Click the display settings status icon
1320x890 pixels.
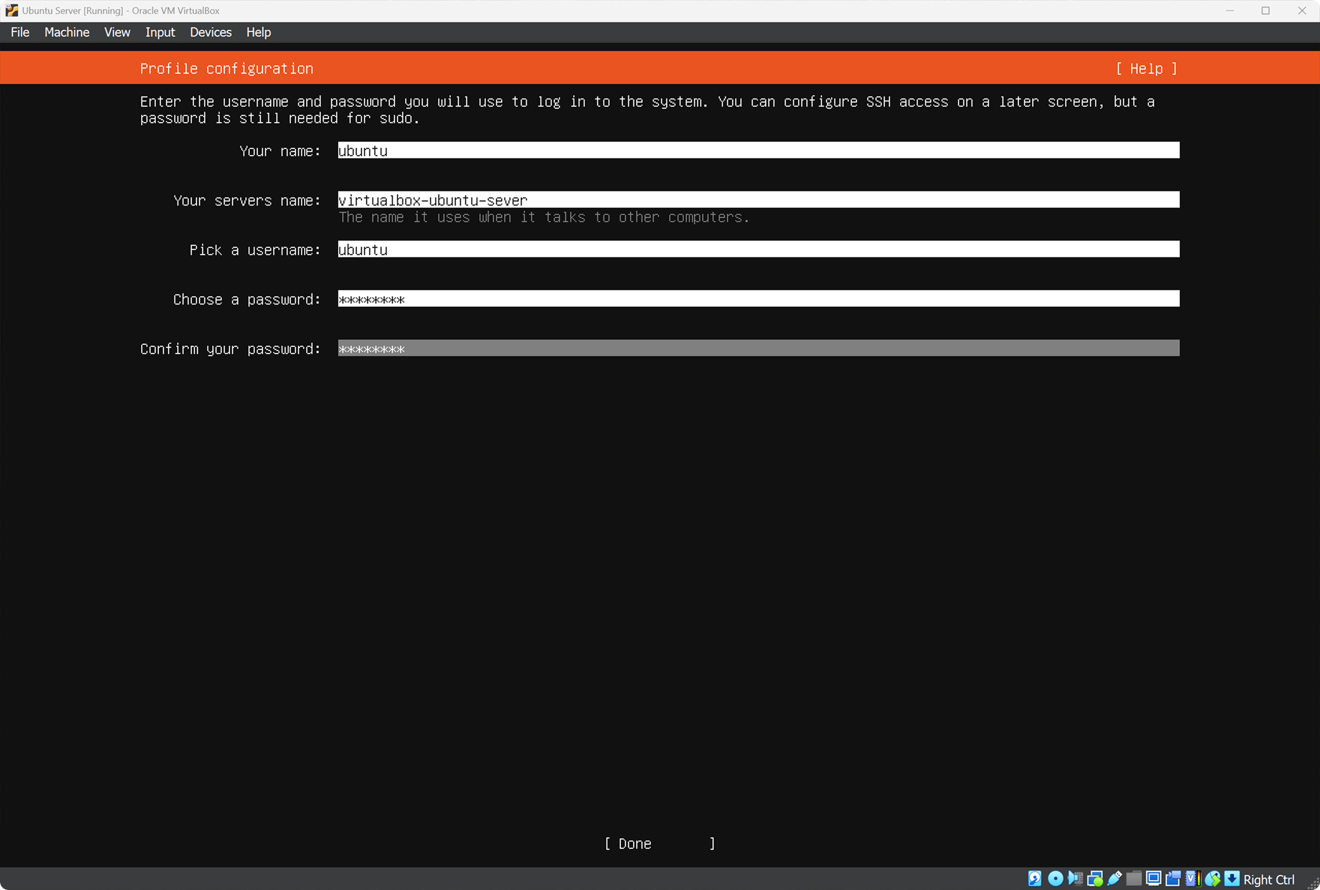click(1153, 879)
